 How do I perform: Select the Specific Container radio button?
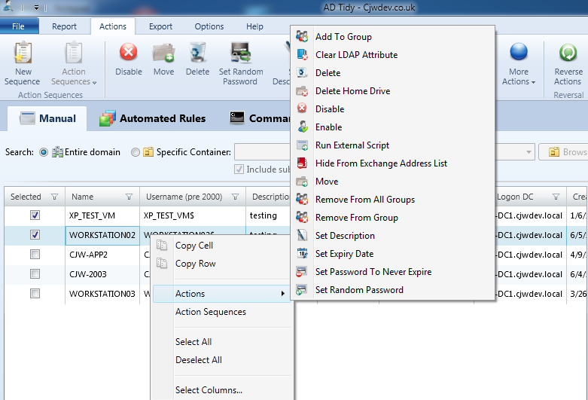pyautogui.click(x=136, y=152)
